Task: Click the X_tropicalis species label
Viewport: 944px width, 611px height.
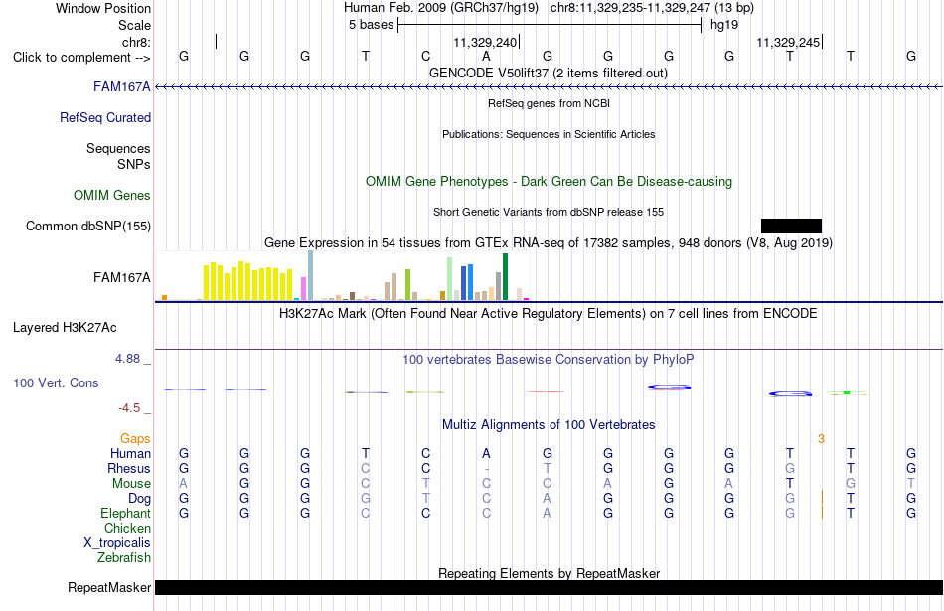Action: 117,543
